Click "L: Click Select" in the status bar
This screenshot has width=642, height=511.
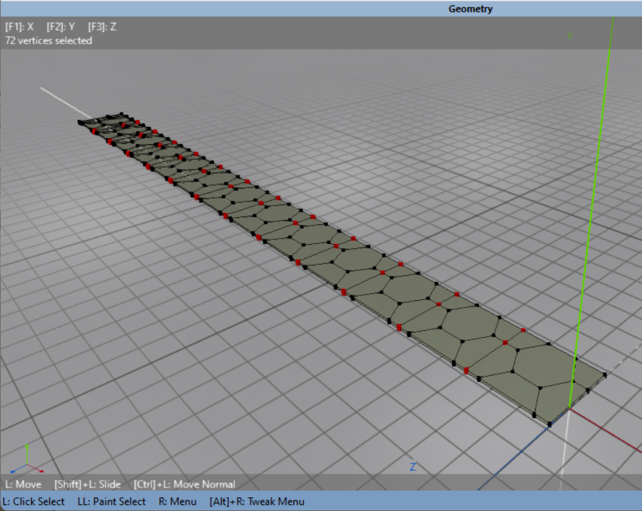point(34,501)
